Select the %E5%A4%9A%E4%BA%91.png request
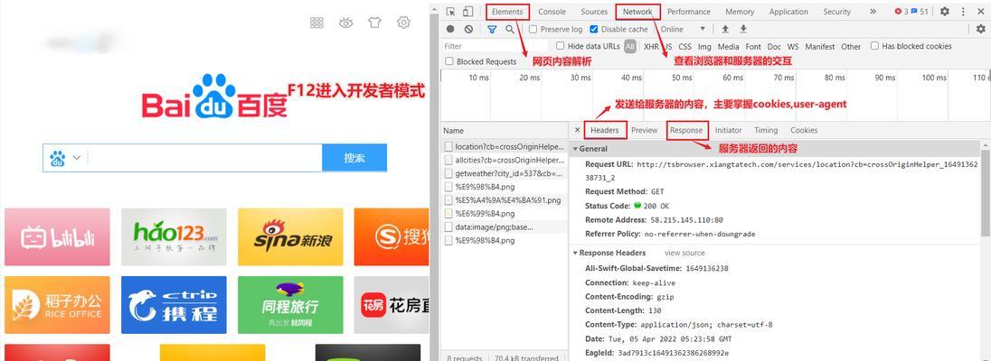The width and height of the screenshot is (991, 361). tap(504, 200)
